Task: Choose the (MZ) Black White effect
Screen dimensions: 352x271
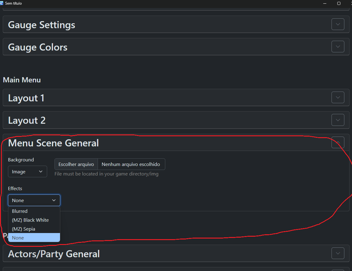Action: (x=30, y=220)
